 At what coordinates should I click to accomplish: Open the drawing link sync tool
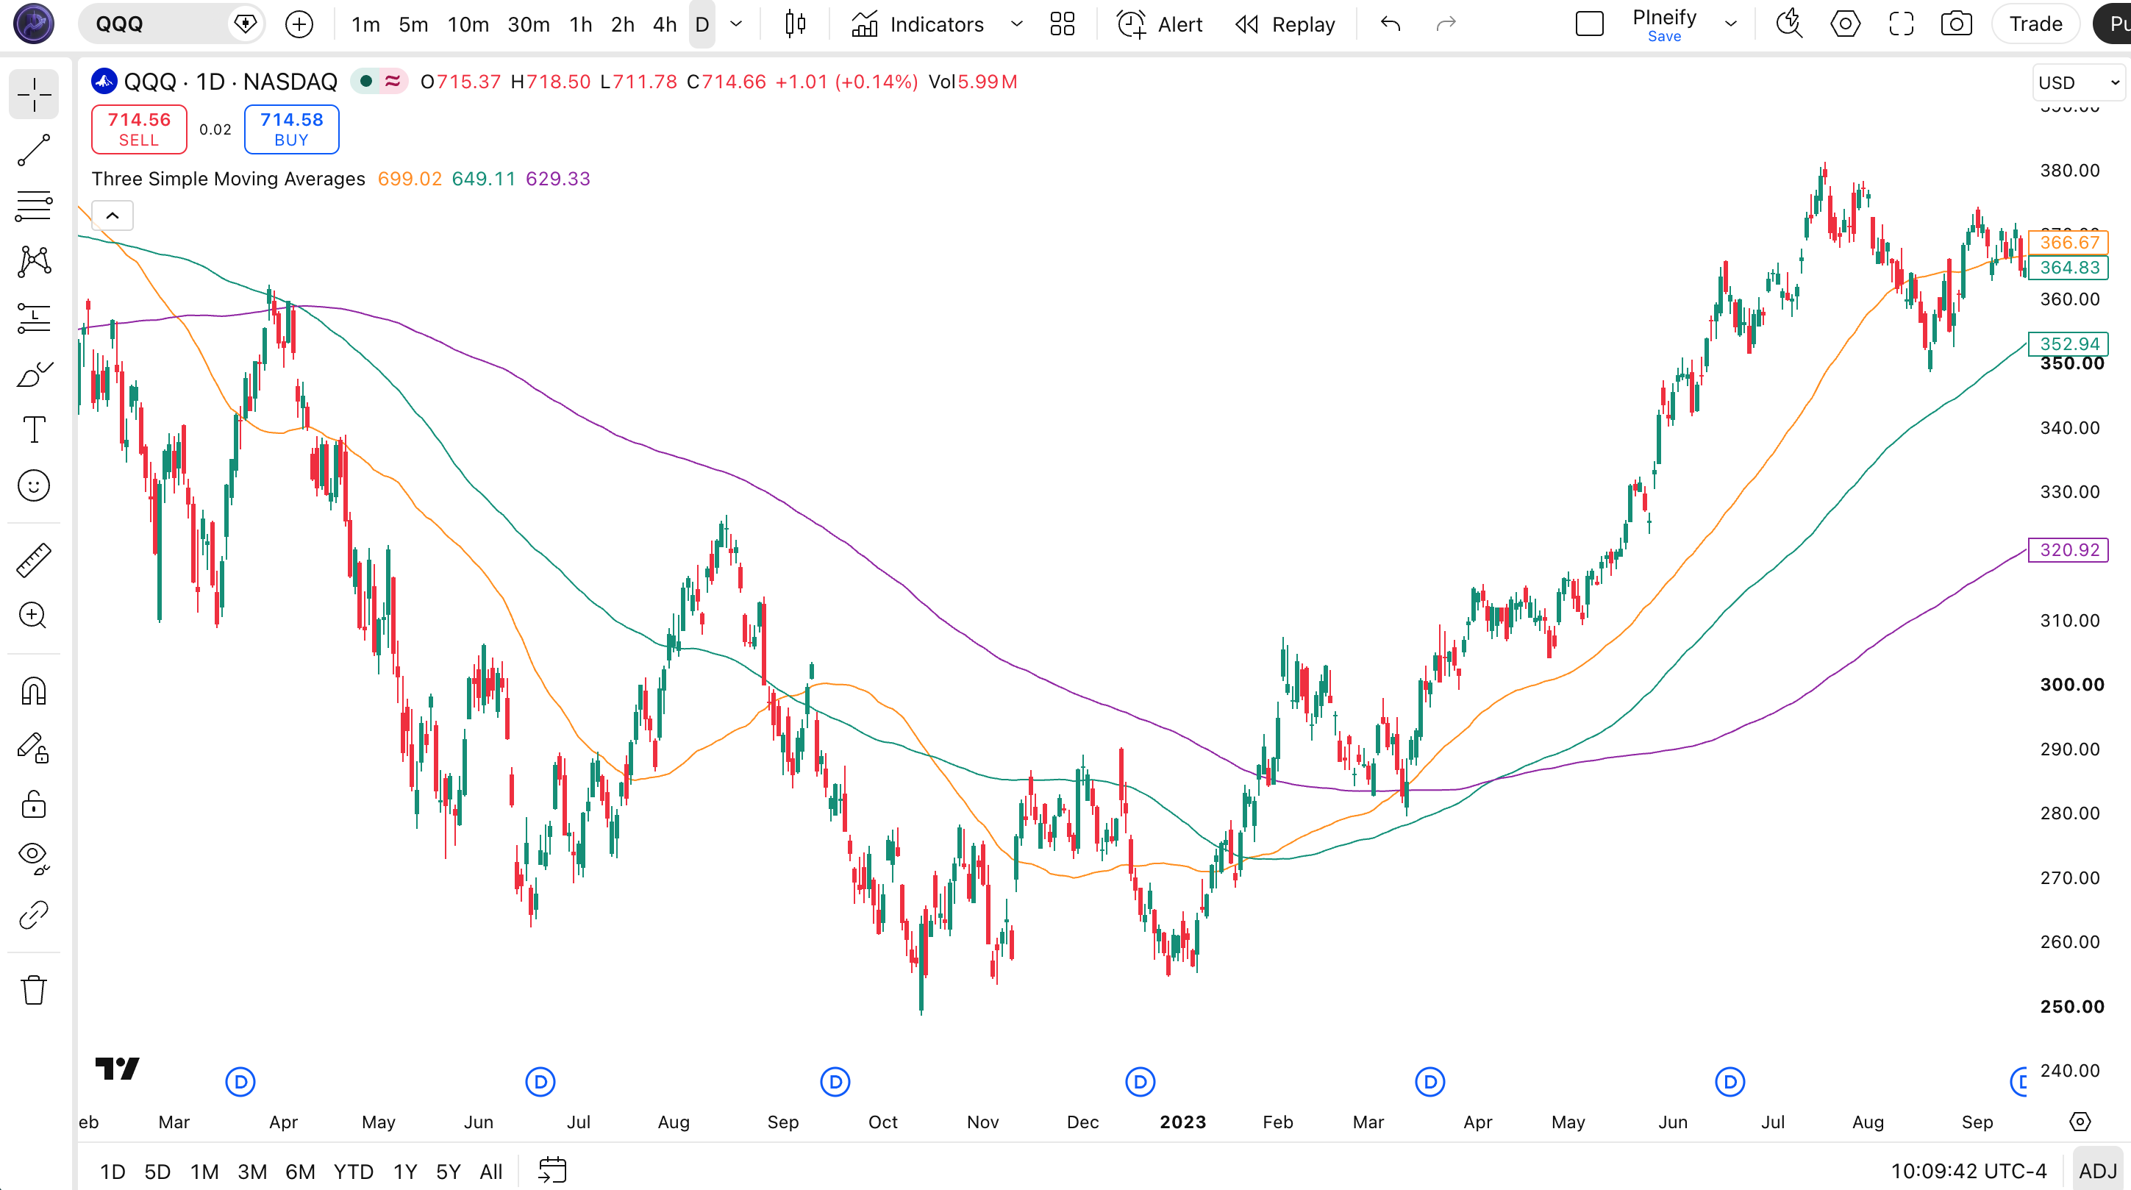(34, 915)
